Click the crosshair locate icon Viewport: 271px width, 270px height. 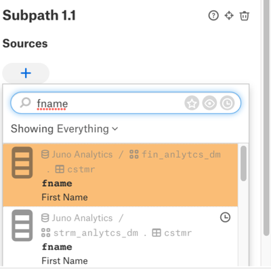tap(229, 16)
